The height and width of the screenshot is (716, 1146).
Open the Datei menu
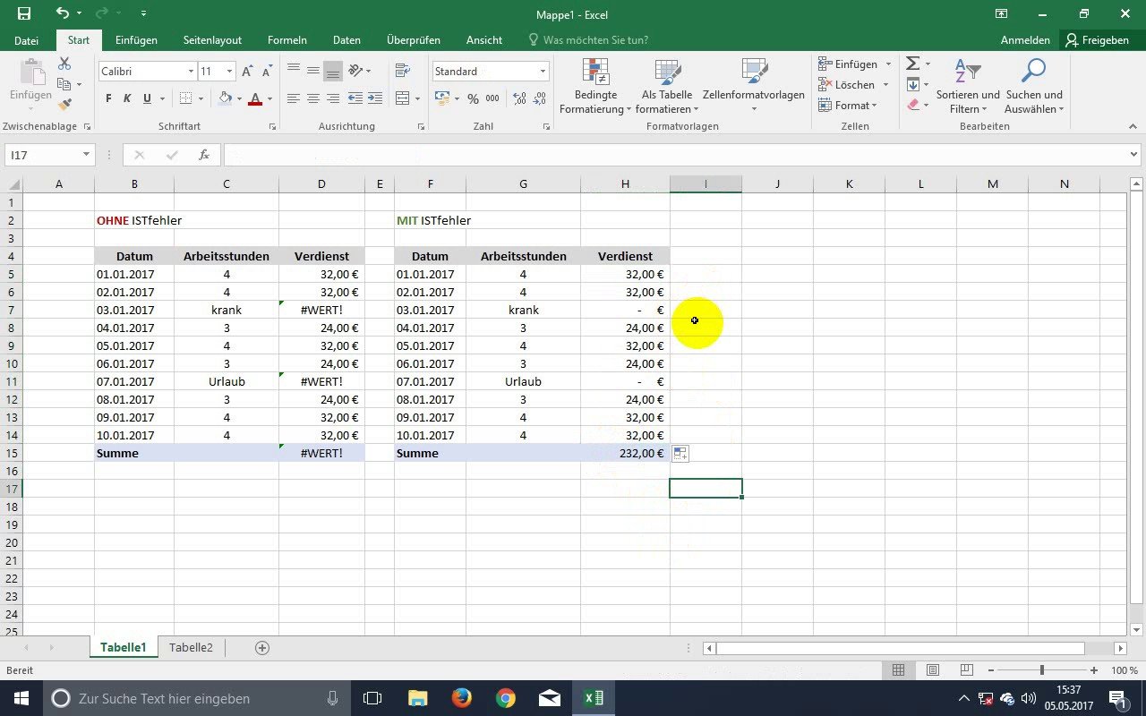click(27, 40)
